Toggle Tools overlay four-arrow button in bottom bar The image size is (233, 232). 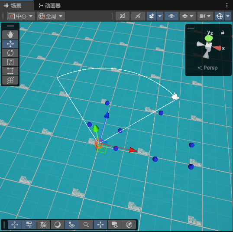(x=15, y=225)
